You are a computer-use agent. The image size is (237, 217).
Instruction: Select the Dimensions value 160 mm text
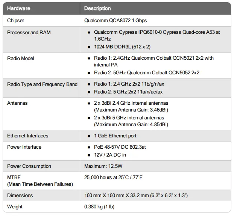click(x=136, y=196)
